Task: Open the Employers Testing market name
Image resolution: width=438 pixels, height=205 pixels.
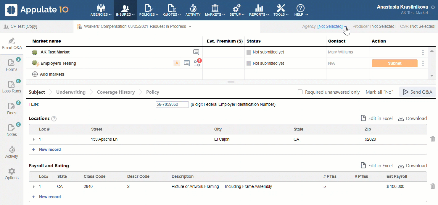Action: pos(58,63)
